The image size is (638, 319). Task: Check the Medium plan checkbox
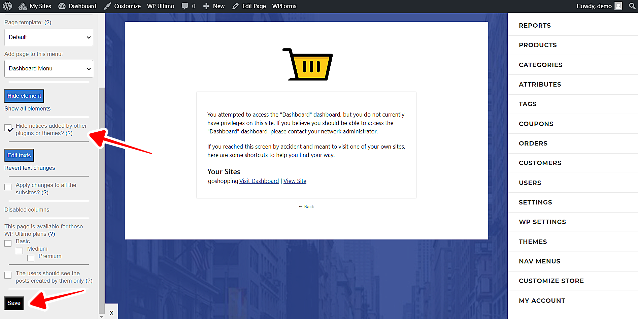pyautogui.click(x=20, y=251)
